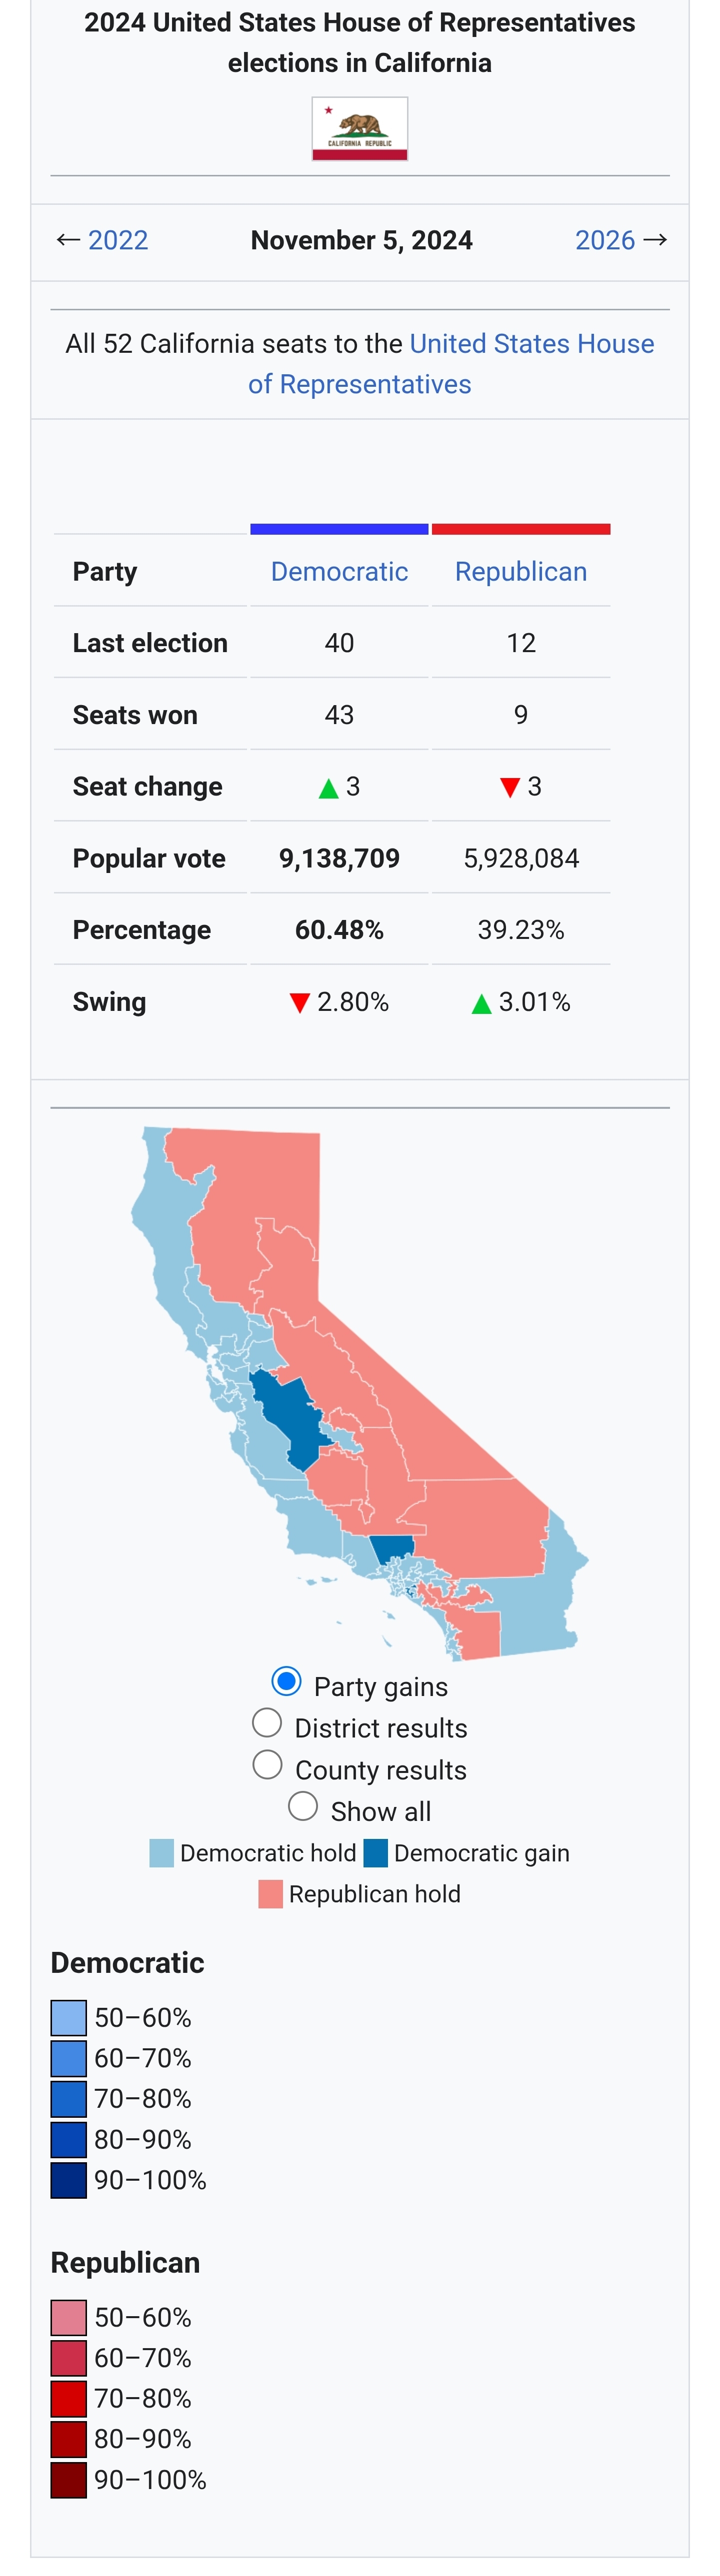Click the California state flag image

359,129
